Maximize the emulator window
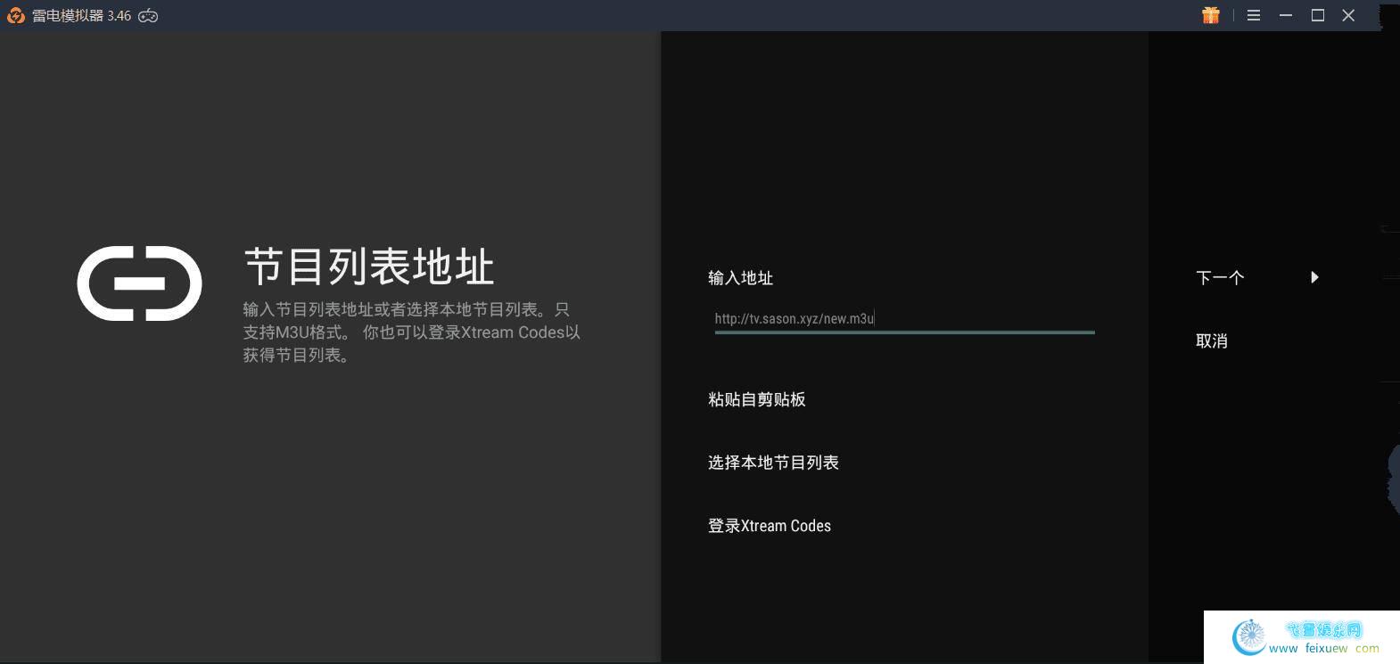 tap(1318, 15)
